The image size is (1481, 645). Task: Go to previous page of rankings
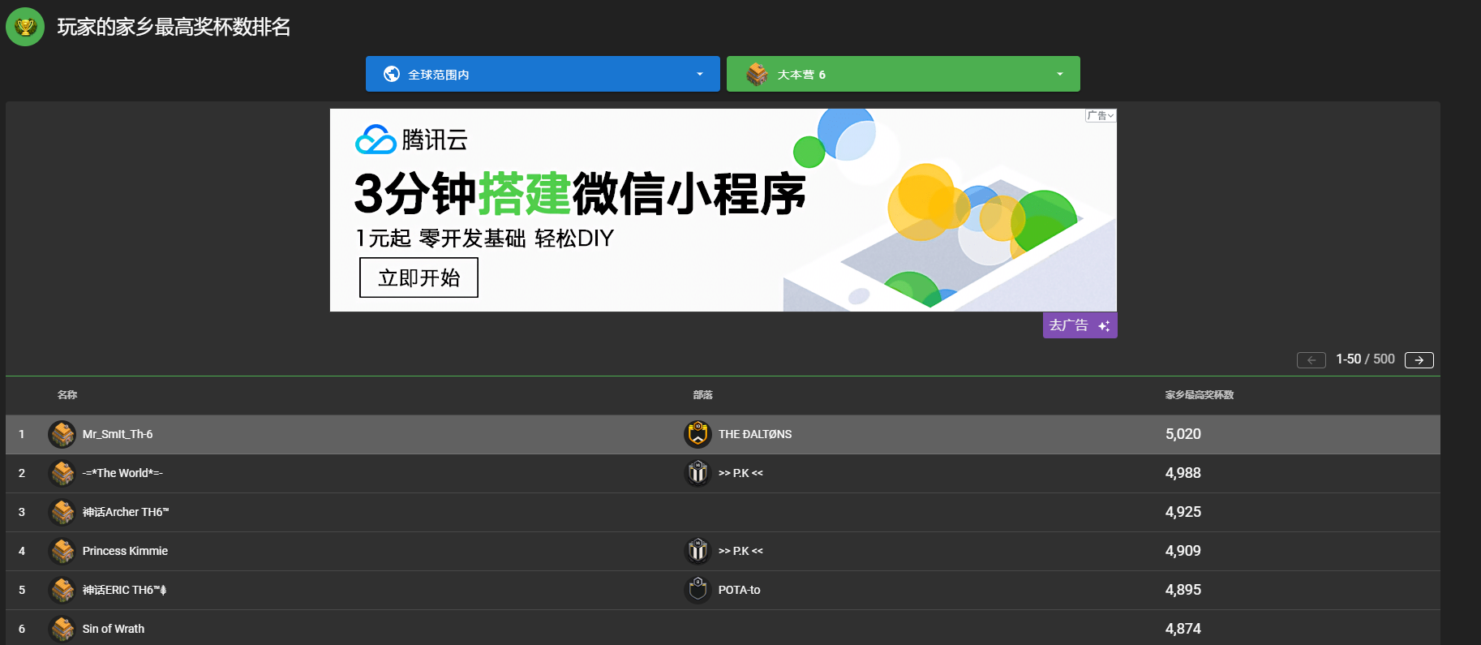coord(1311,360)
